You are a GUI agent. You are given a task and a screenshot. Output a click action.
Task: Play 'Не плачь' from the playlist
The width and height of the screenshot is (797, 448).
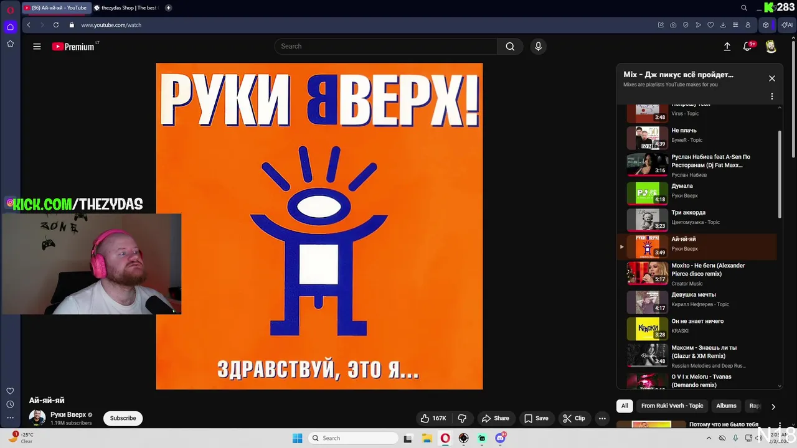point(697,138)
